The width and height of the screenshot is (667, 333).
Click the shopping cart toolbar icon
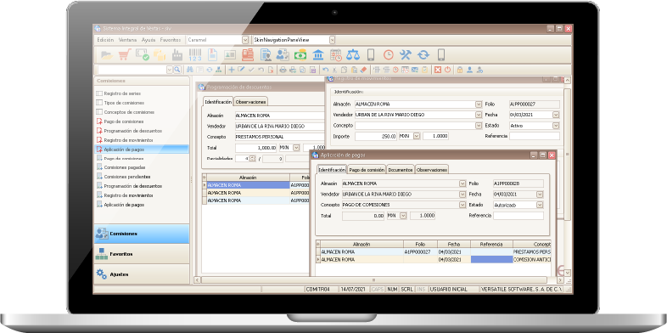click(125, 54)
